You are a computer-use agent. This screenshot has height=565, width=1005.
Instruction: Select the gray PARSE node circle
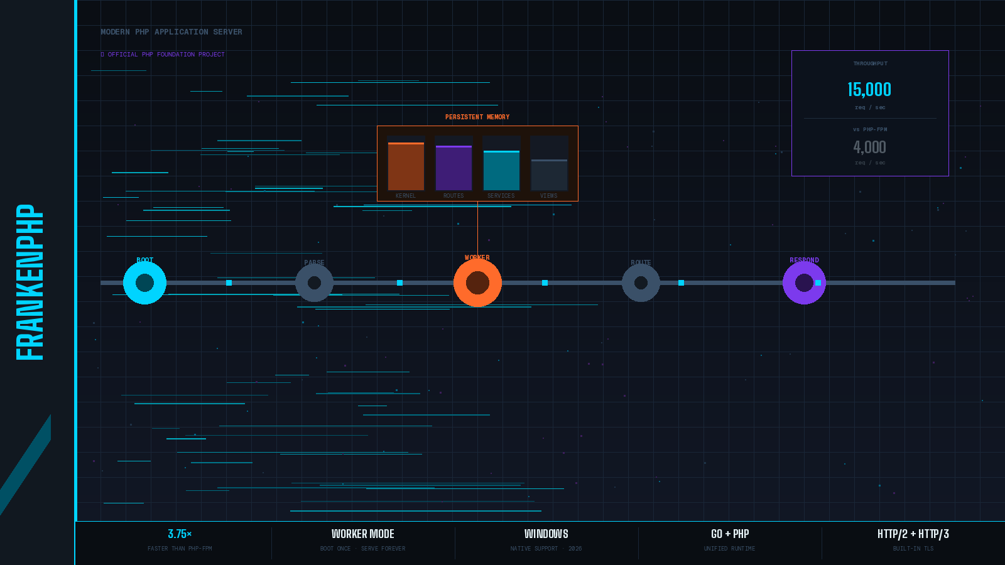pos(314,282)
